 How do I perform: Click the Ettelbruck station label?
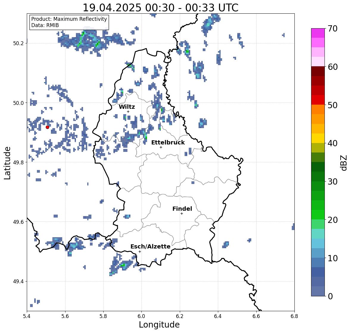[168, 142]
